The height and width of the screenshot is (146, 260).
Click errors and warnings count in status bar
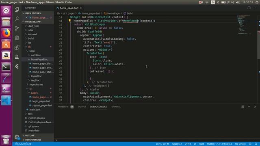point(23,144)
